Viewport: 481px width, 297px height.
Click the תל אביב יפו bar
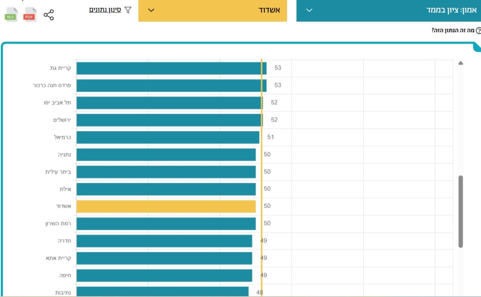pyautogui.click(x=170, y=102)
